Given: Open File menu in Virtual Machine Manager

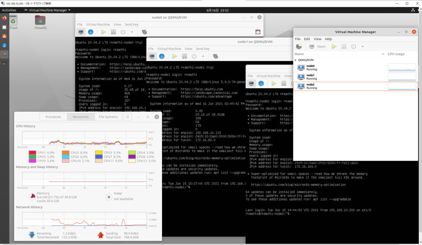Looking at the screenshot, I should coord(298,39).
